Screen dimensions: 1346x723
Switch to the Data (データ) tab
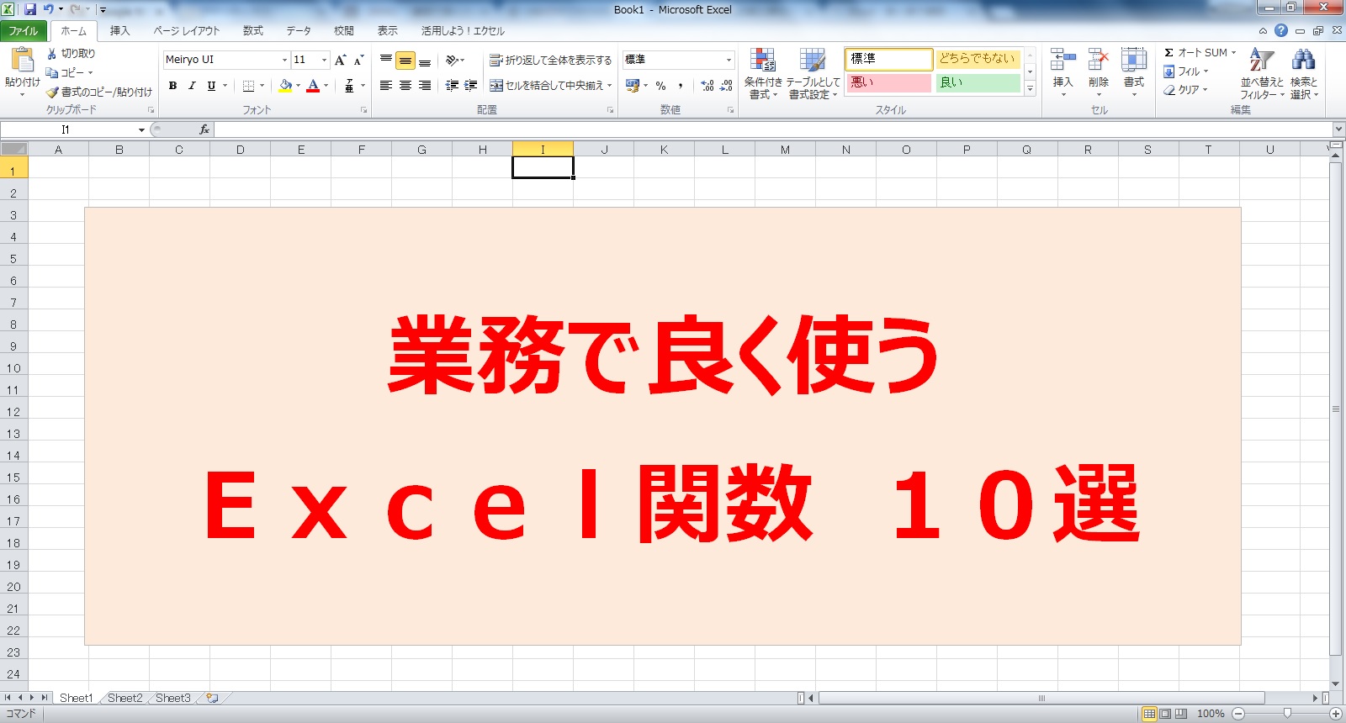click(299, 31)
